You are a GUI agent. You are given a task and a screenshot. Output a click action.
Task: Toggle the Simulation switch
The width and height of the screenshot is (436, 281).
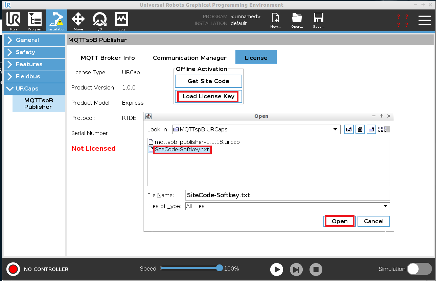[x=419, y=269]
